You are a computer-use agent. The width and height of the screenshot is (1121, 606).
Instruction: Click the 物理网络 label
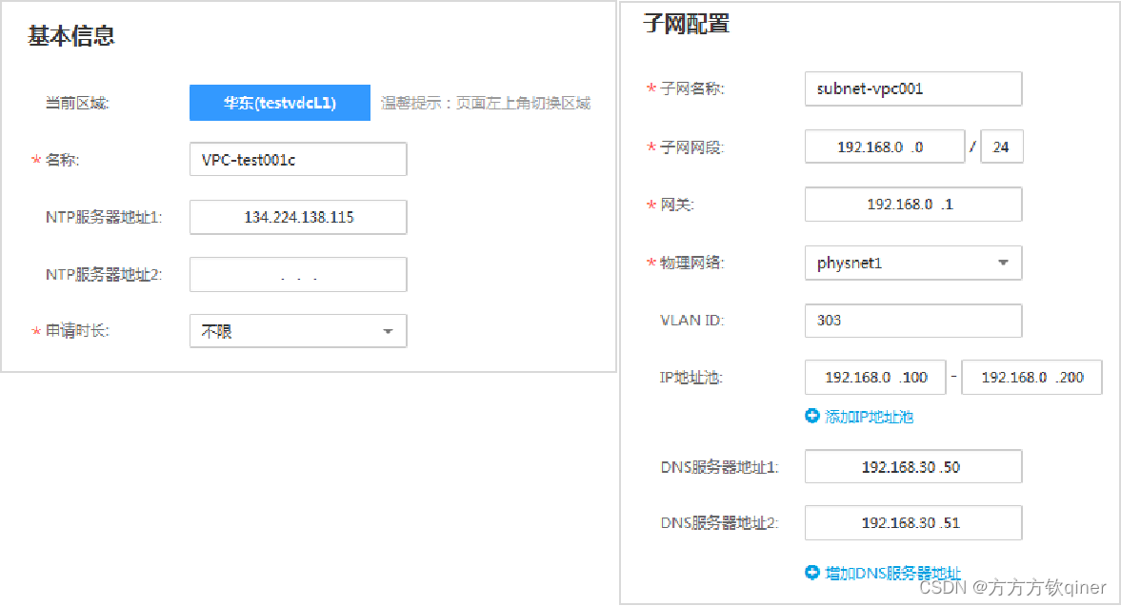point(692,263)
